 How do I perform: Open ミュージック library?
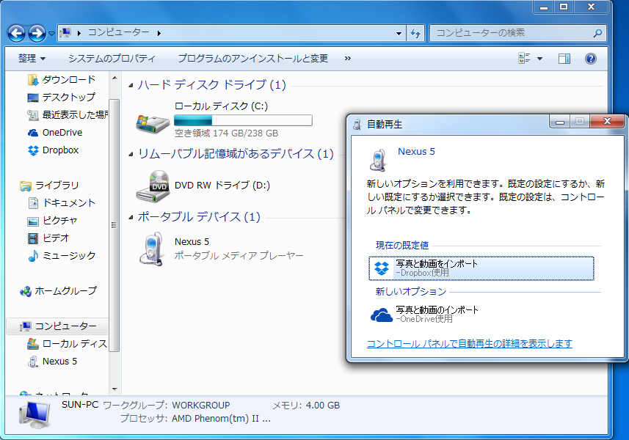click(x=62, y=256)
